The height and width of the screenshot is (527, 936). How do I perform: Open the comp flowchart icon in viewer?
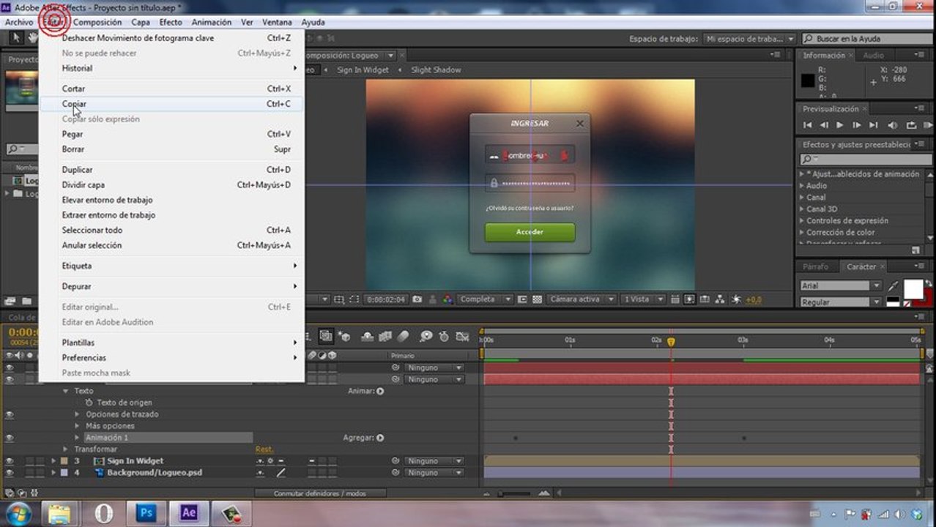720,299
